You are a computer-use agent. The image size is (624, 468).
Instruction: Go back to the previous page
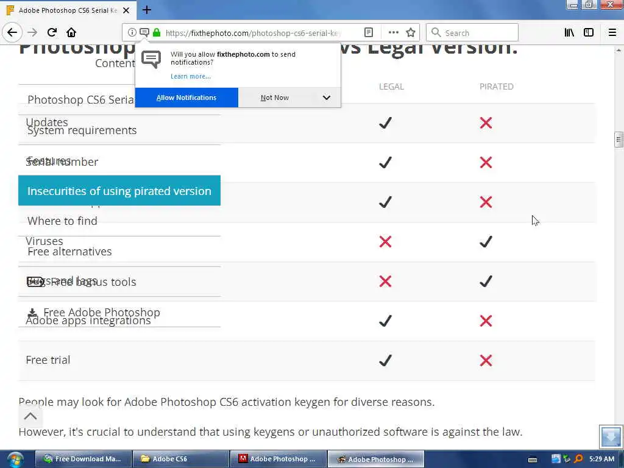(x=12, y=33)
